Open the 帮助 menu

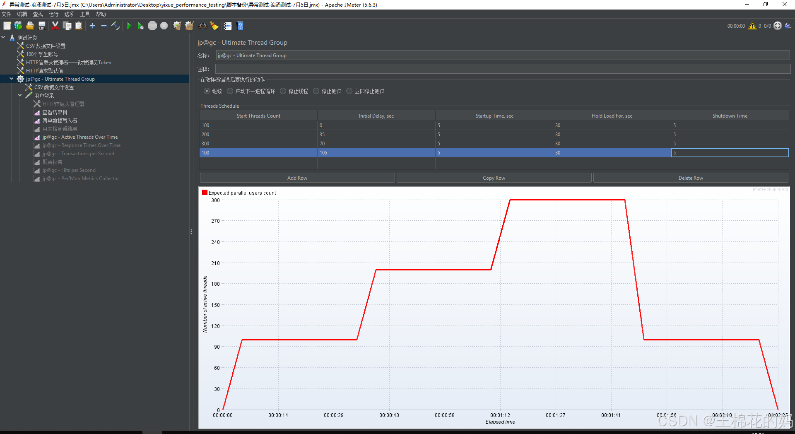pyautogui.click(x=101, y=14)
